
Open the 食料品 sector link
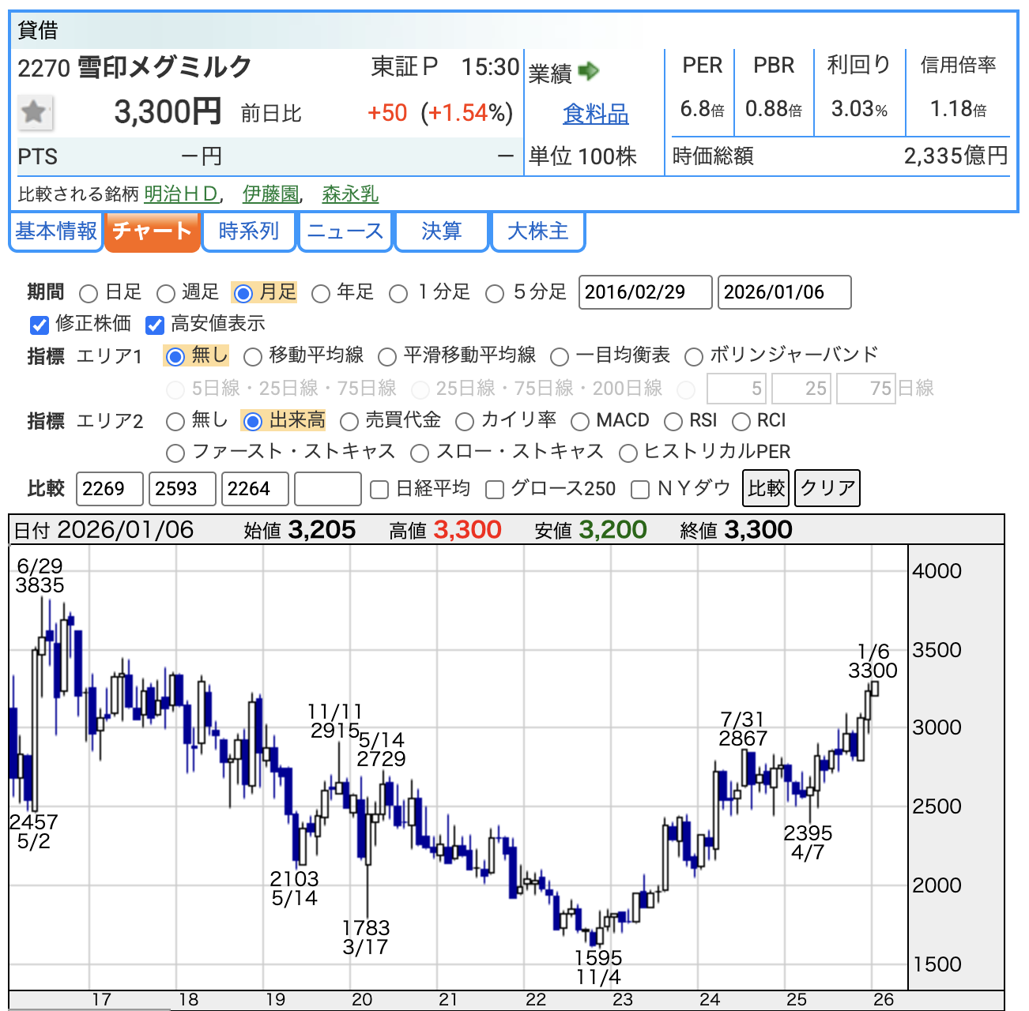(x=595, y=115)
